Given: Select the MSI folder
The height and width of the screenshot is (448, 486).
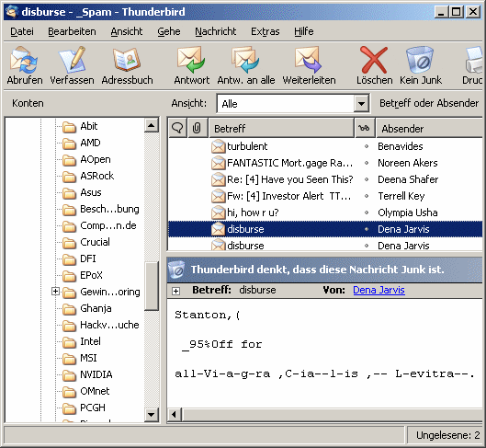Looking at the screenshot, I should coord(88,358).
